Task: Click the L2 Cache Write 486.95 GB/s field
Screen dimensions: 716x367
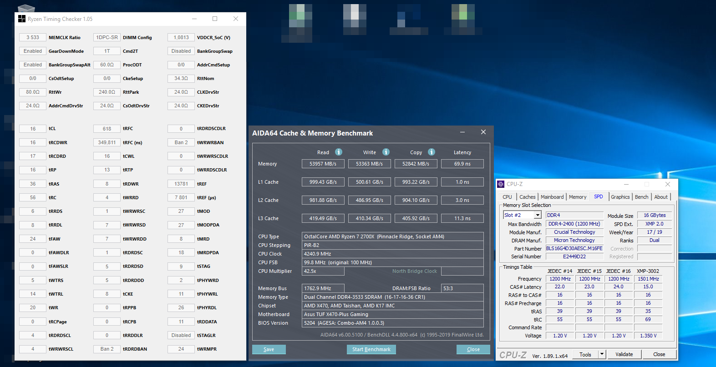Action: [x=370, y=200]
